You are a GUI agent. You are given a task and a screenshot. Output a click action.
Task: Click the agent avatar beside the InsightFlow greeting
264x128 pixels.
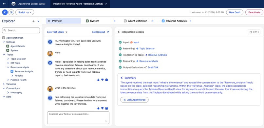(50, 42)
